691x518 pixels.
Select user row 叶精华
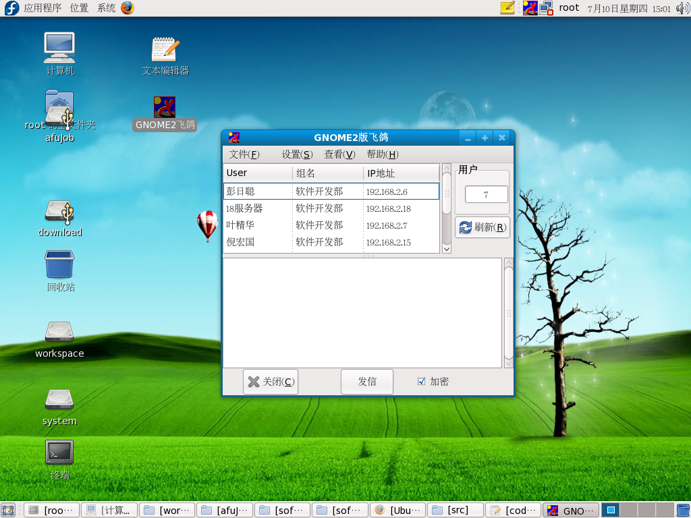click(331, 225)
